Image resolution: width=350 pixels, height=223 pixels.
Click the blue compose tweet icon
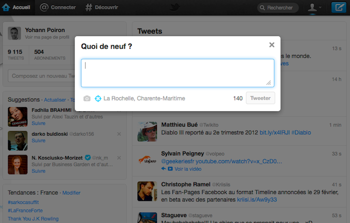click(339, 7)
